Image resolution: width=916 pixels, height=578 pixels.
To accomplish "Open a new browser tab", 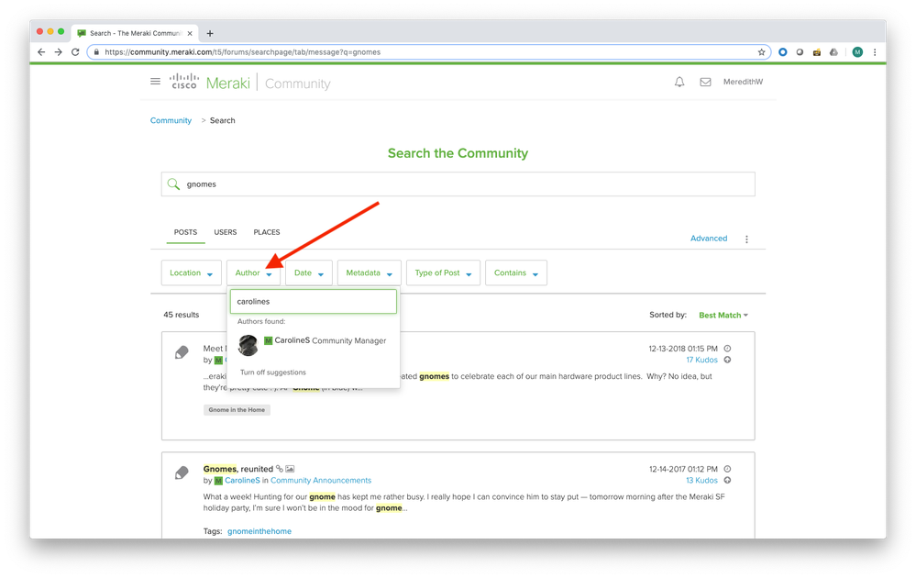I will coord(210,33).
